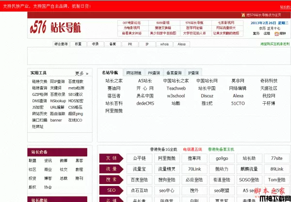Click the banner tool link
291x202 pixels.
[56, 120]
